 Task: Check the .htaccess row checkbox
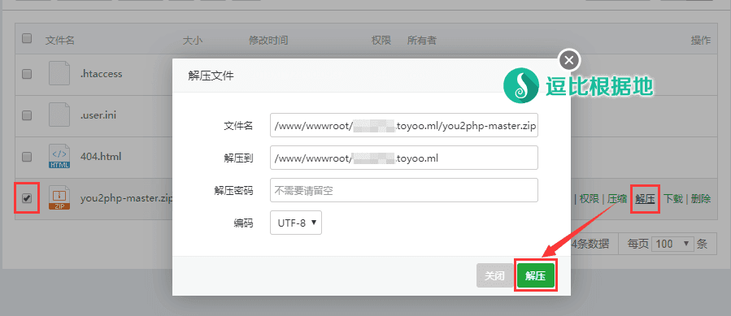(x=27, y=74)
